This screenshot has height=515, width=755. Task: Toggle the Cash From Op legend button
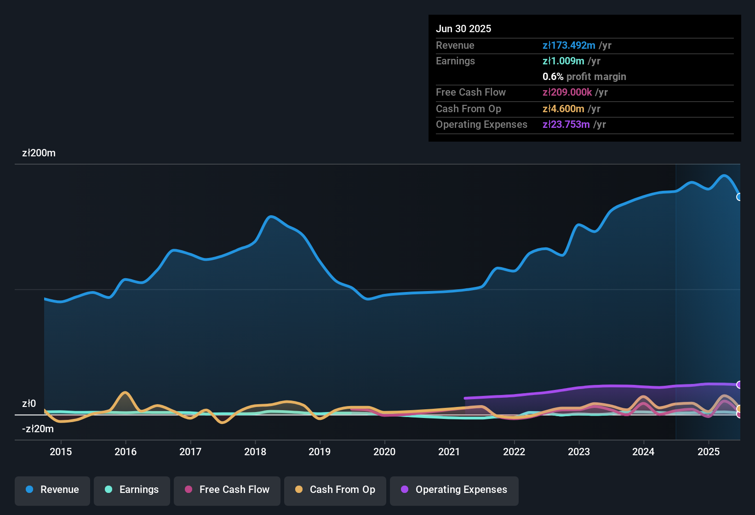click(x=335, y=491)
